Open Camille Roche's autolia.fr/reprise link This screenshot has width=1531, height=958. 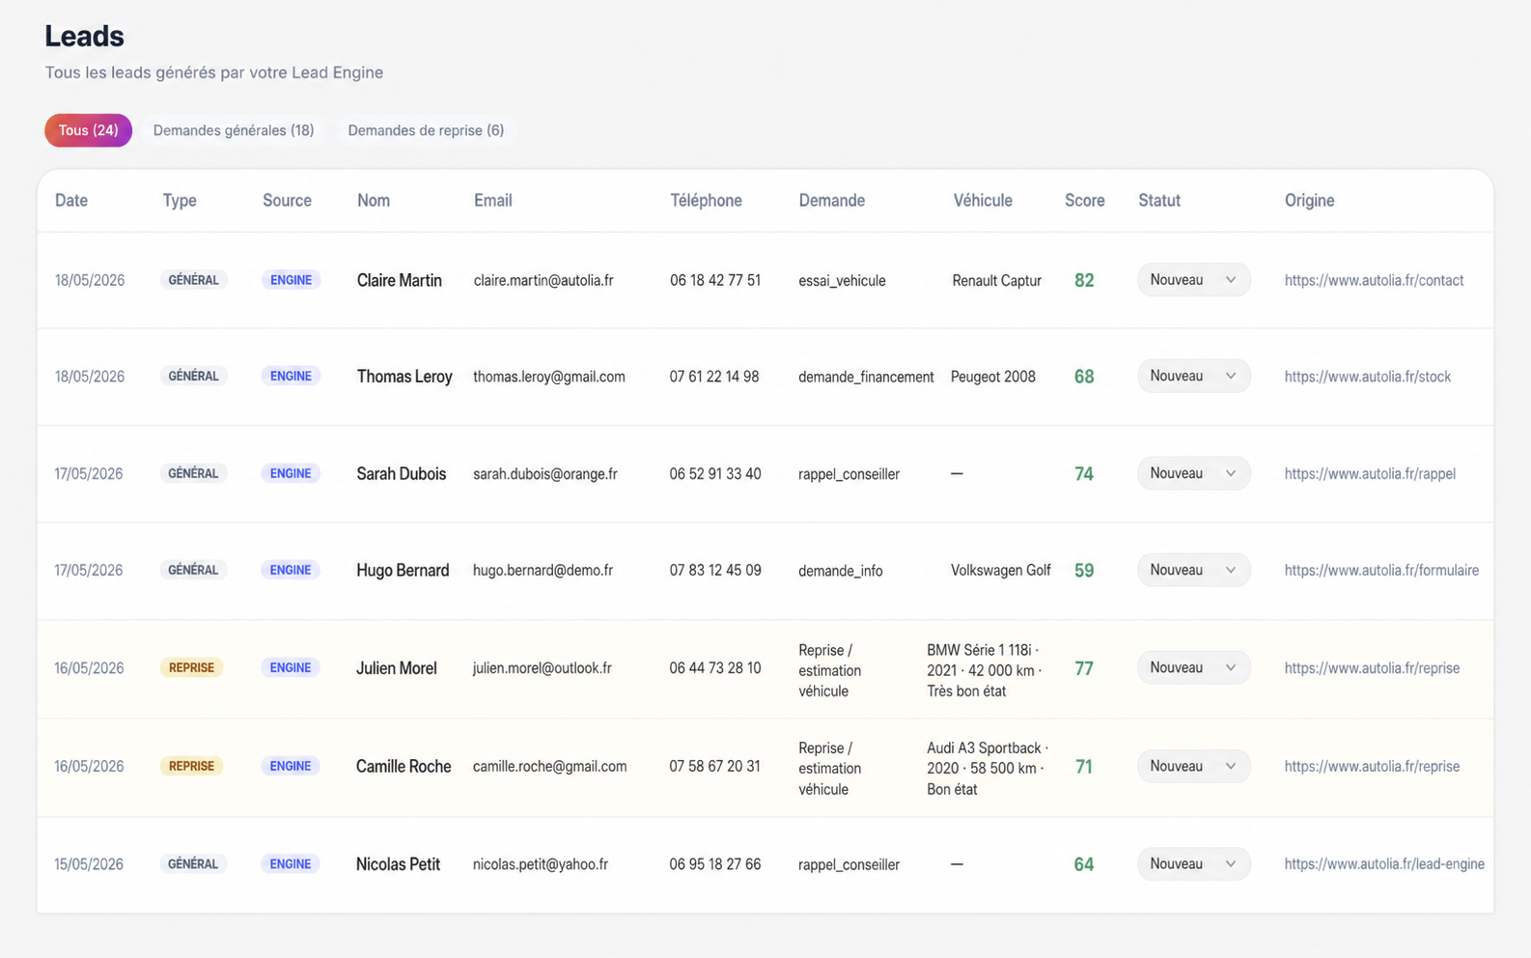(x=1372, y=766)
